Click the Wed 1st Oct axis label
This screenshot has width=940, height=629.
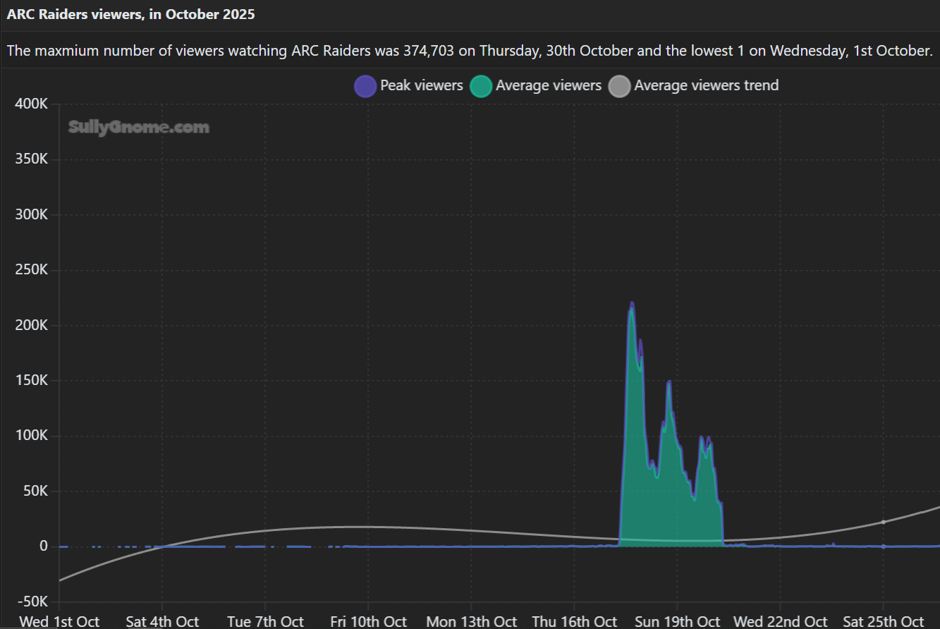point(59,621)
